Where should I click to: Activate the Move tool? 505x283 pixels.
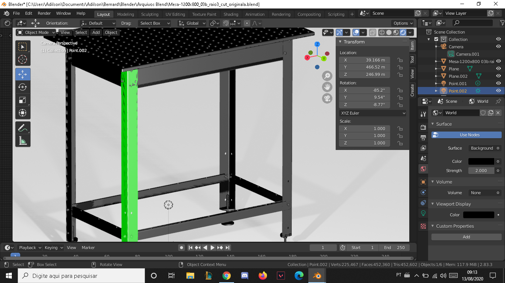(23, 74)
